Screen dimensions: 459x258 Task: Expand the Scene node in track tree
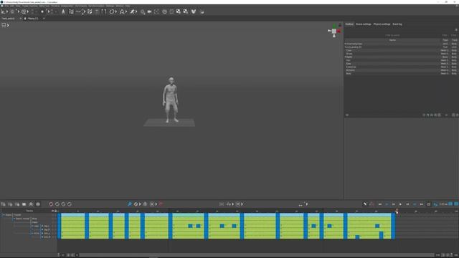4,215
